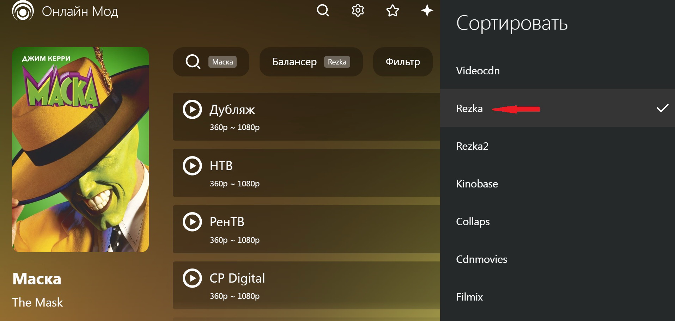Screen dimensions: 675x321
Task: Choose Filmix from the source list
Action: (469, 297)
